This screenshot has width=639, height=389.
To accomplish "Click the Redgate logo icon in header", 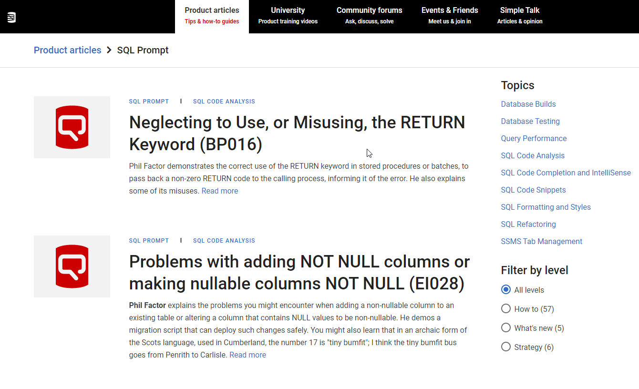I will click(x=11, y=18).
